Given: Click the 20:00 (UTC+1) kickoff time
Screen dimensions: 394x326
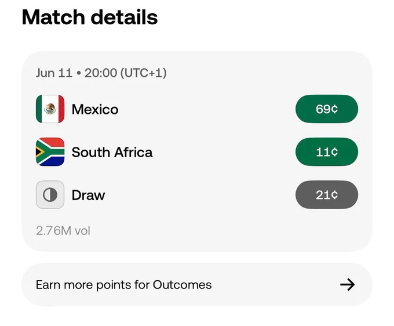Looking at the screenshot, I should click(x=125, y=73).
